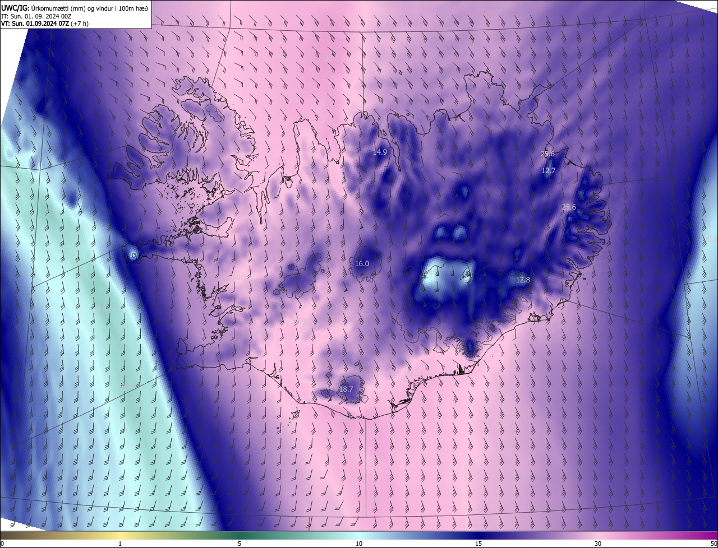This screenshot has height=548, width=718.
Task: Click the 12.8 precipitation value label
Action: click(x=523, y=280)
